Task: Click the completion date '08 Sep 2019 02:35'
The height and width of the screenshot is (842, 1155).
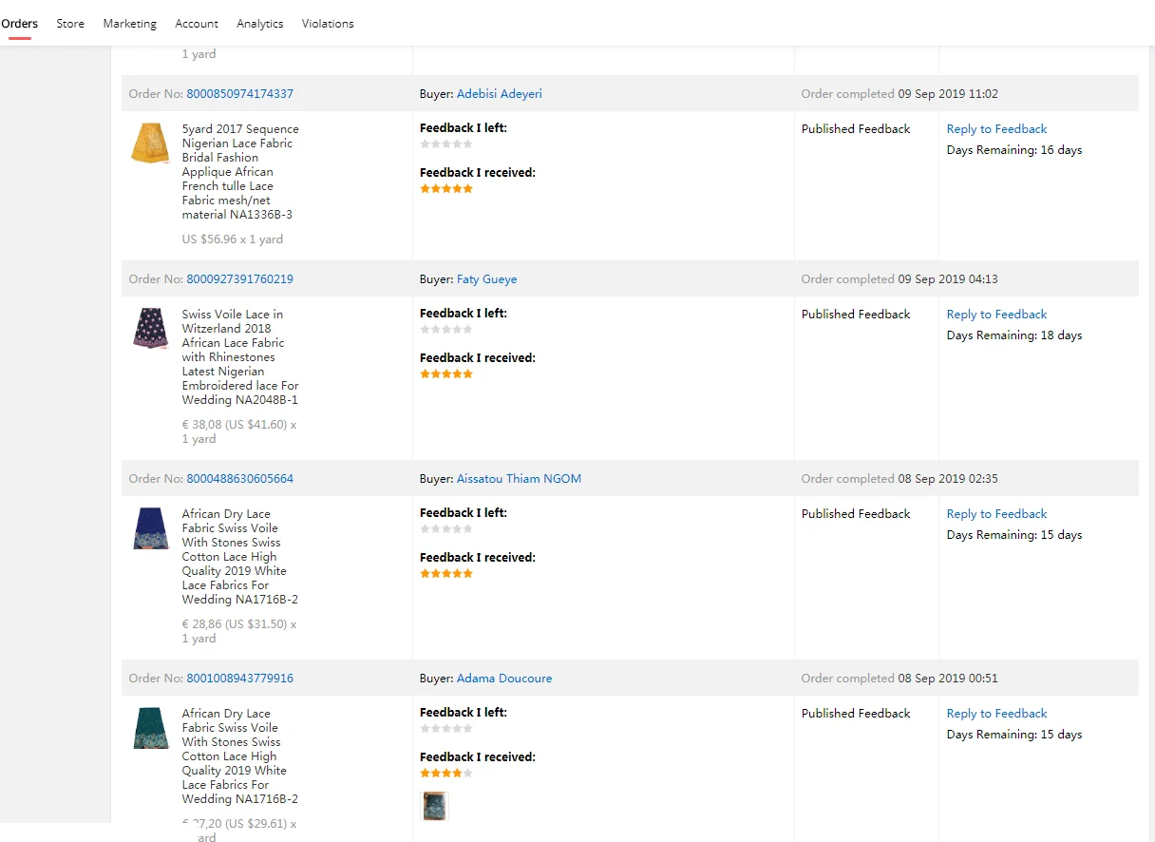Action: click(x=948, y=479)
